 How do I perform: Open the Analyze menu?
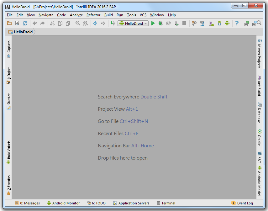click(76, 15)
